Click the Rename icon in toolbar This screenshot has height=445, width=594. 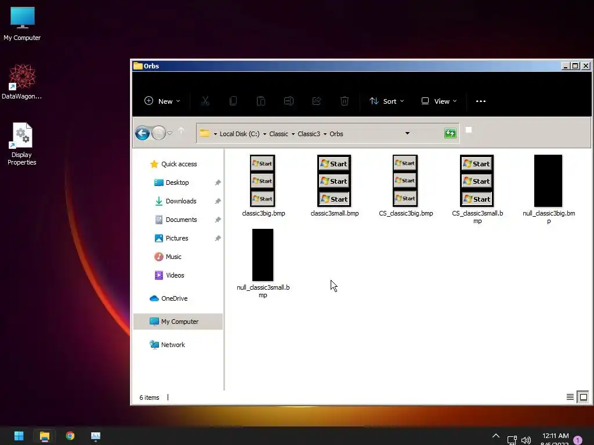[289, 101]
